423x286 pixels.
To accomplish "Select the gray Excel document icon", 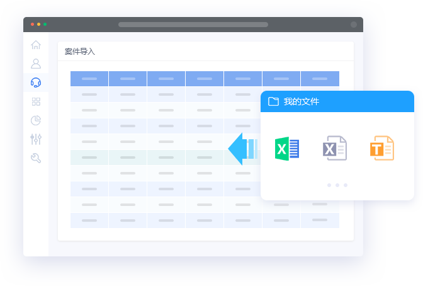I will pos(335,148).
